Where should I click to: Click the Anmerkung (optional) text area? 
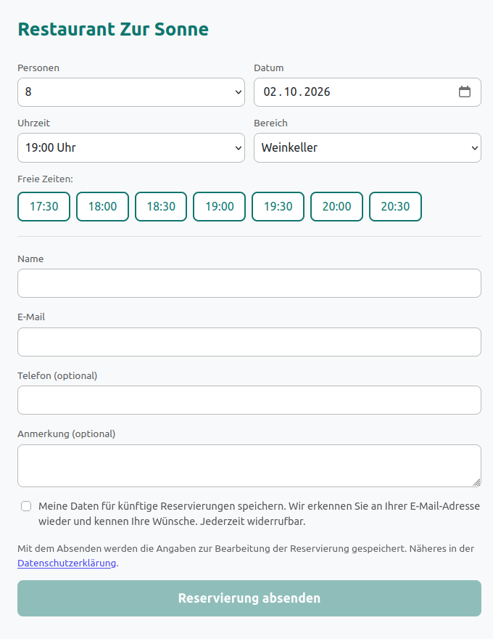[x=249, y=465]
